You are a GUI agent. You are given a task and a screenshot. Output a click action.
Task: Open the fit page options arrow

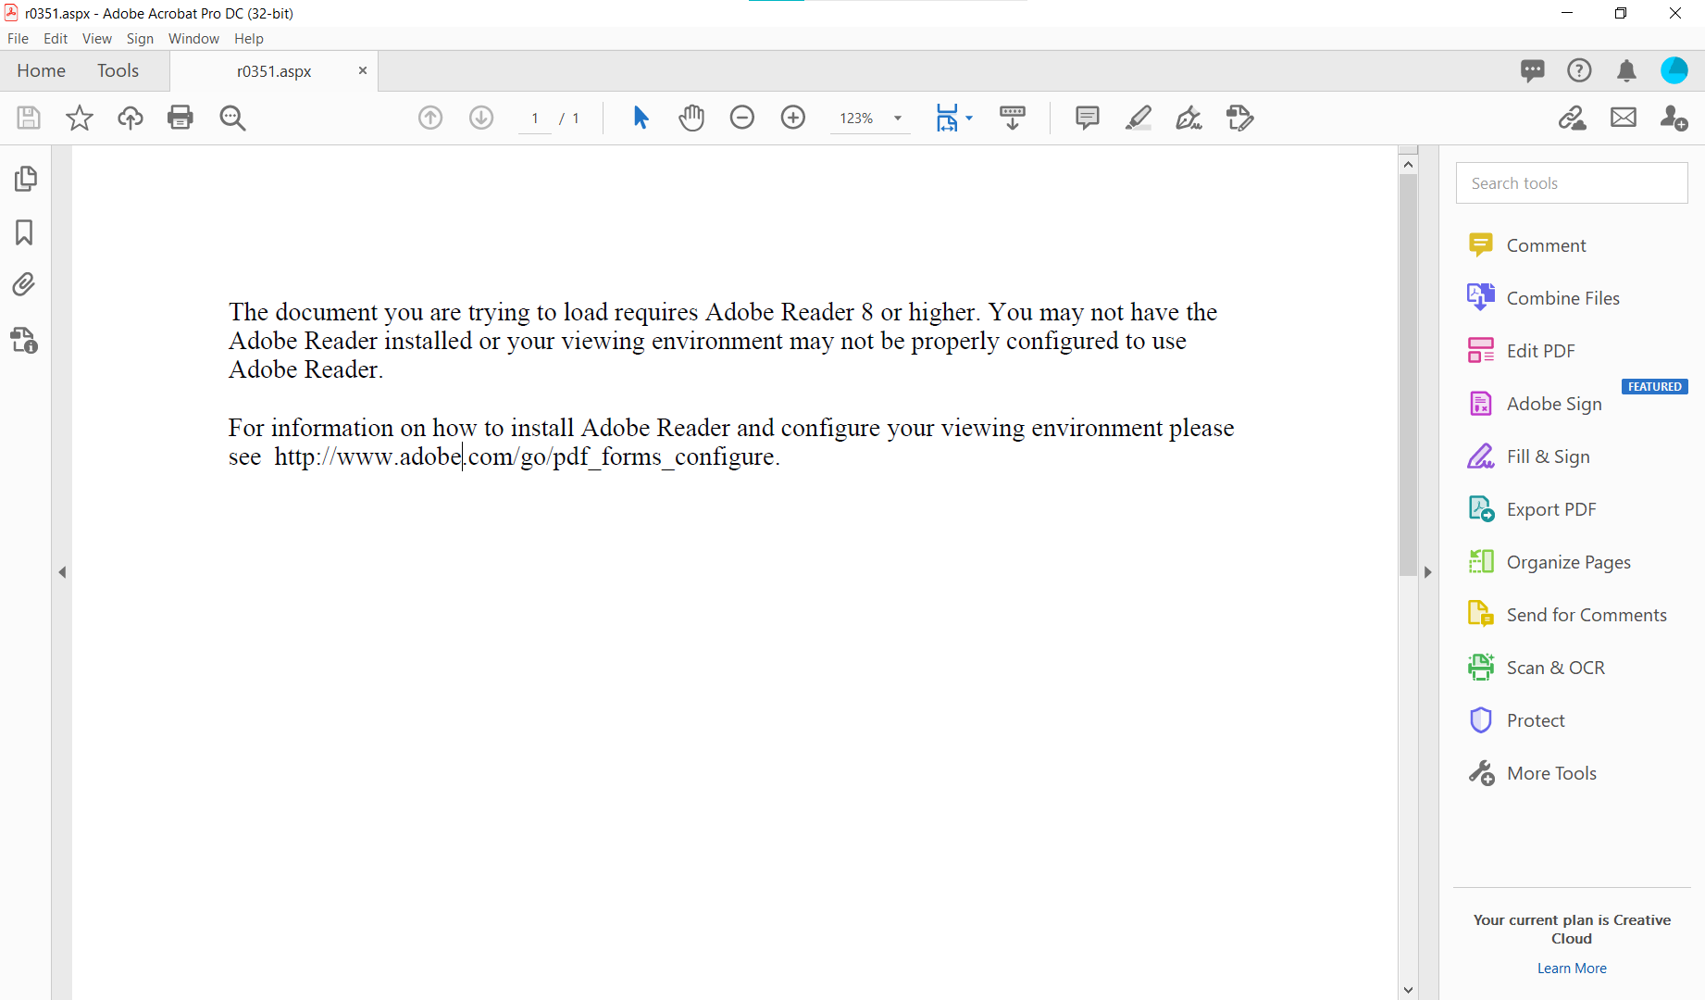pyautogui.click(x=969, y=118)
